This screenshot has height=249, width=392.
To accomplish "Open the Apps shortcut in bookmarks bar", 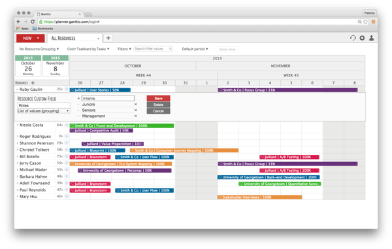I will point(22,29).
